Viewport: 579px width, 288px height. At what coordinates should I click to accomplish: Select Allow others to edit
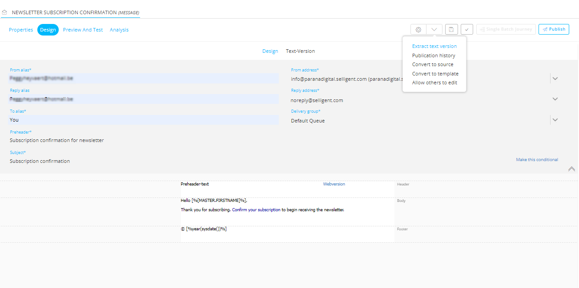(434, 83)
